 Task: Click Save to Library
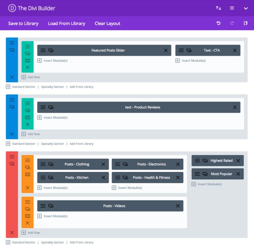point(23,23)
